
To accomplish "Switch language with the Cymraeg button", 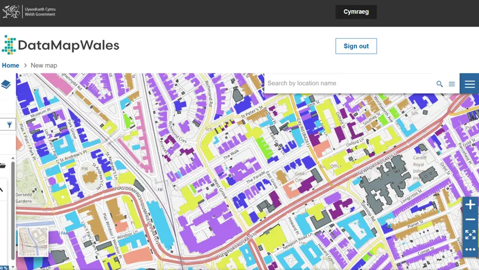I will (x=356, y=12).
